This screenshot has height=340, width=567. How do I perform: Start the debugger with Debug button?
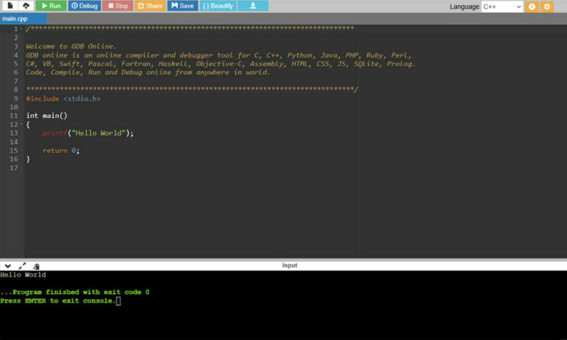pyautogui.click(x=84, y=6)
